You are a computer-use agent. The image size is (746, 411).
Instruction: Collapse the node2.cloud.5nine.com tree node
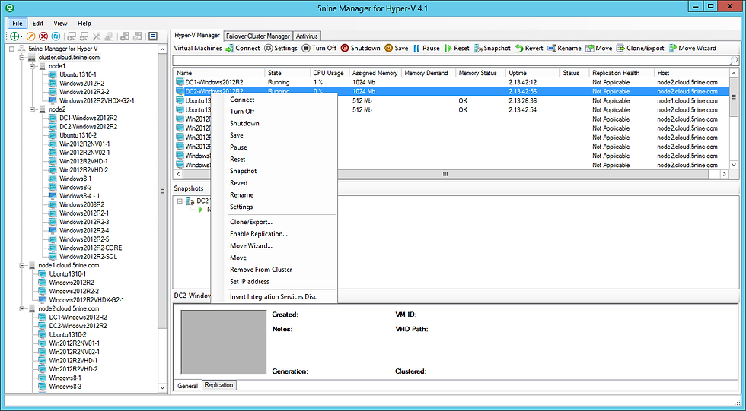pos(22,308)
